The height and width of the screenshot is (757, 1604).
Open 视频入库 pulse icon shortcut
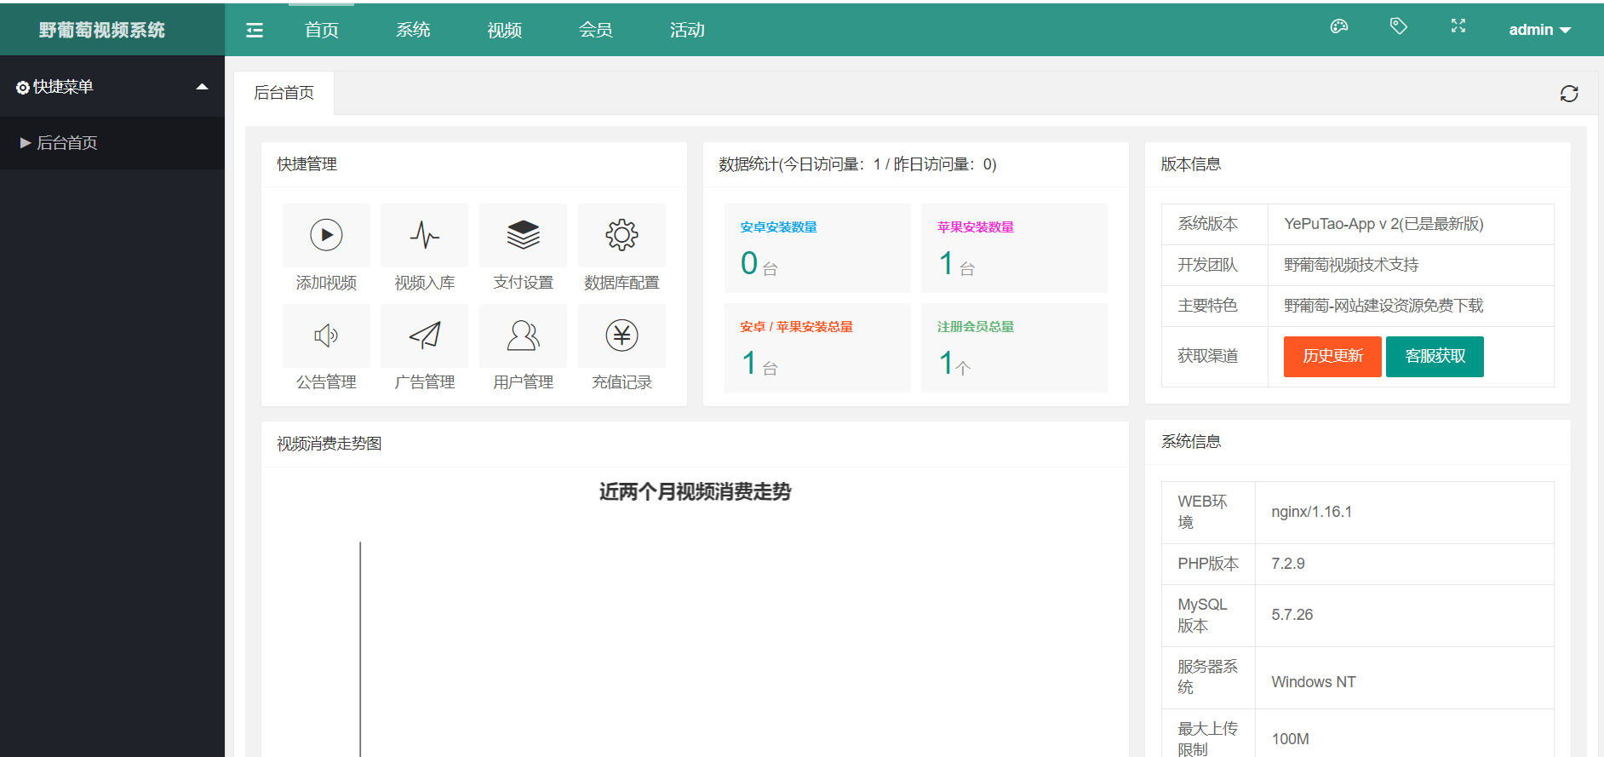[425, 235]
